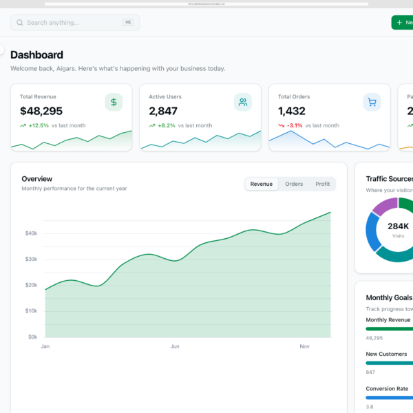Image resolution: width=413 pixels, height=413 pixels.
Task: Click the Conversion Rate progress bar
Action: 390,397
